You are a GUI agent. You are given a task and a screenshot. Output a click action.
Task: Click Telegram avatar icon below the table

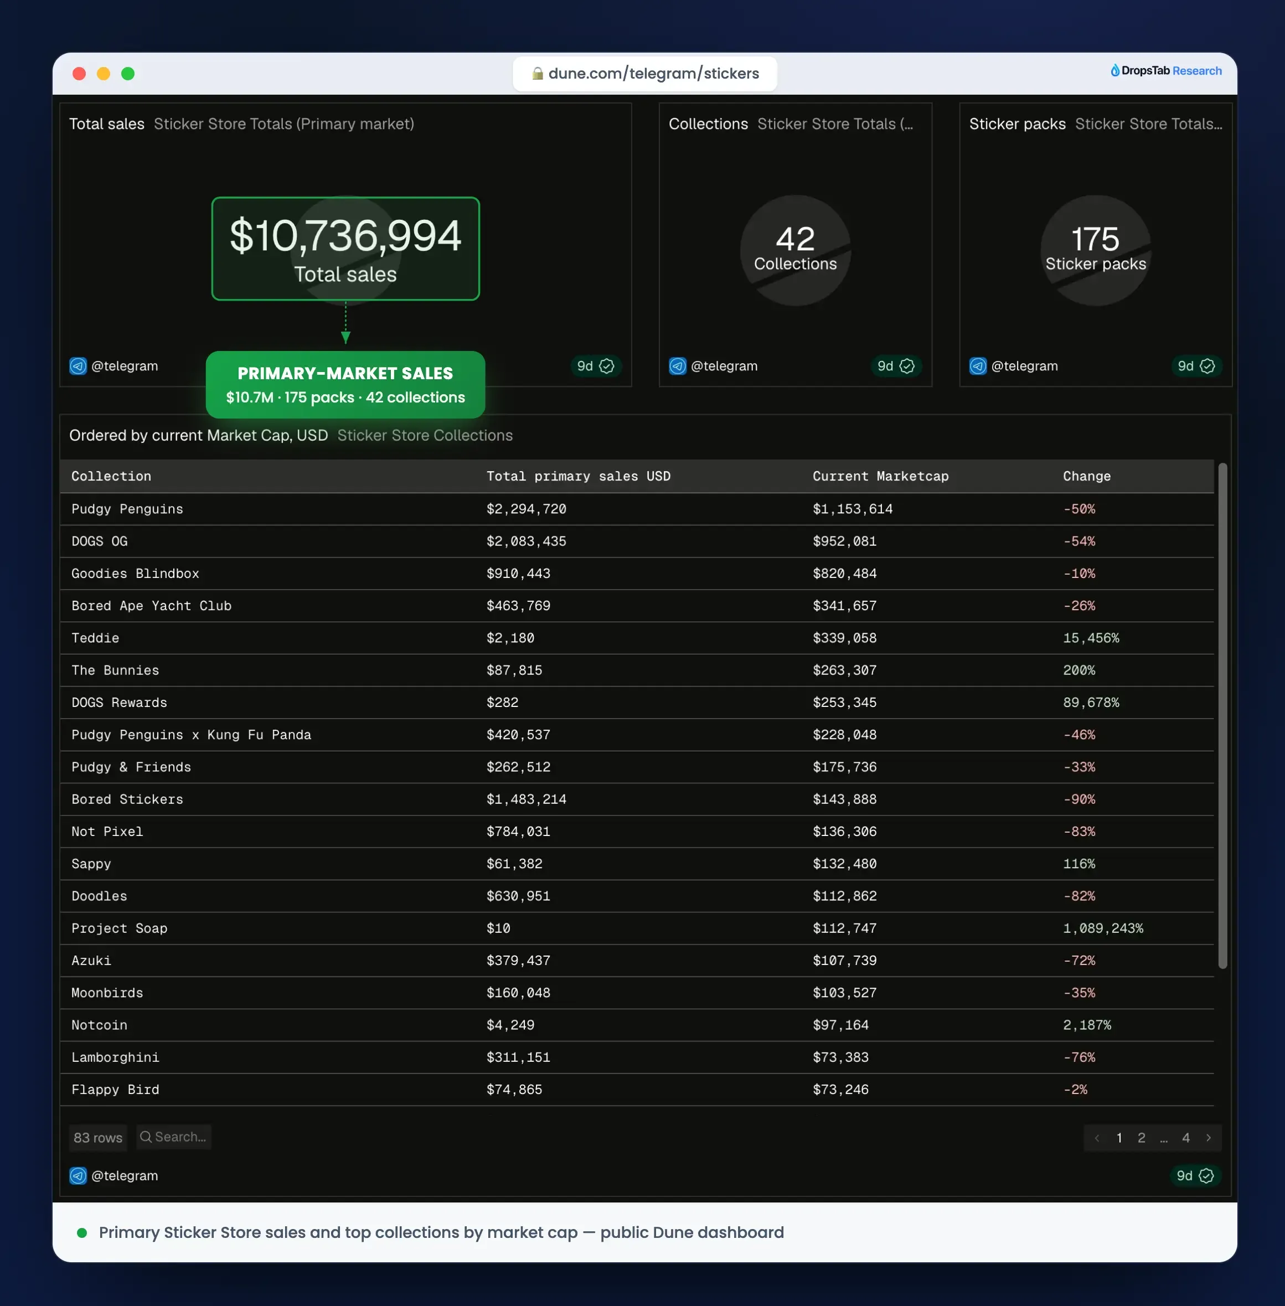pyautogui.click(x=78, y=1175)
